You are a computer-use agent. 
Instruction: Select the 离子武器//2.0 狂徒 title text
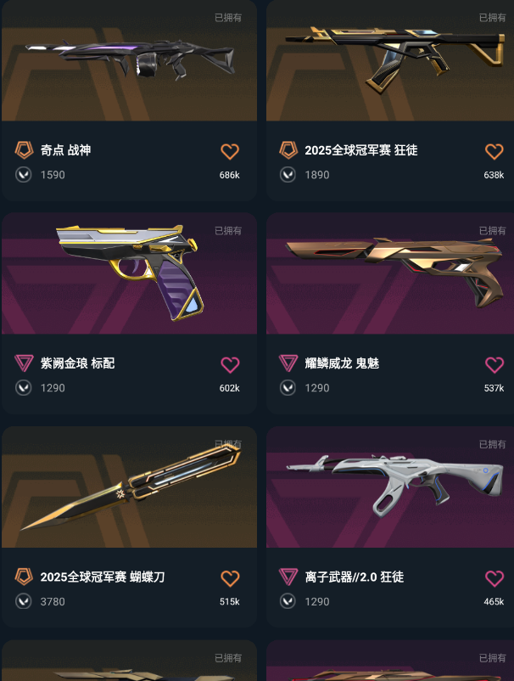[355, 577]
